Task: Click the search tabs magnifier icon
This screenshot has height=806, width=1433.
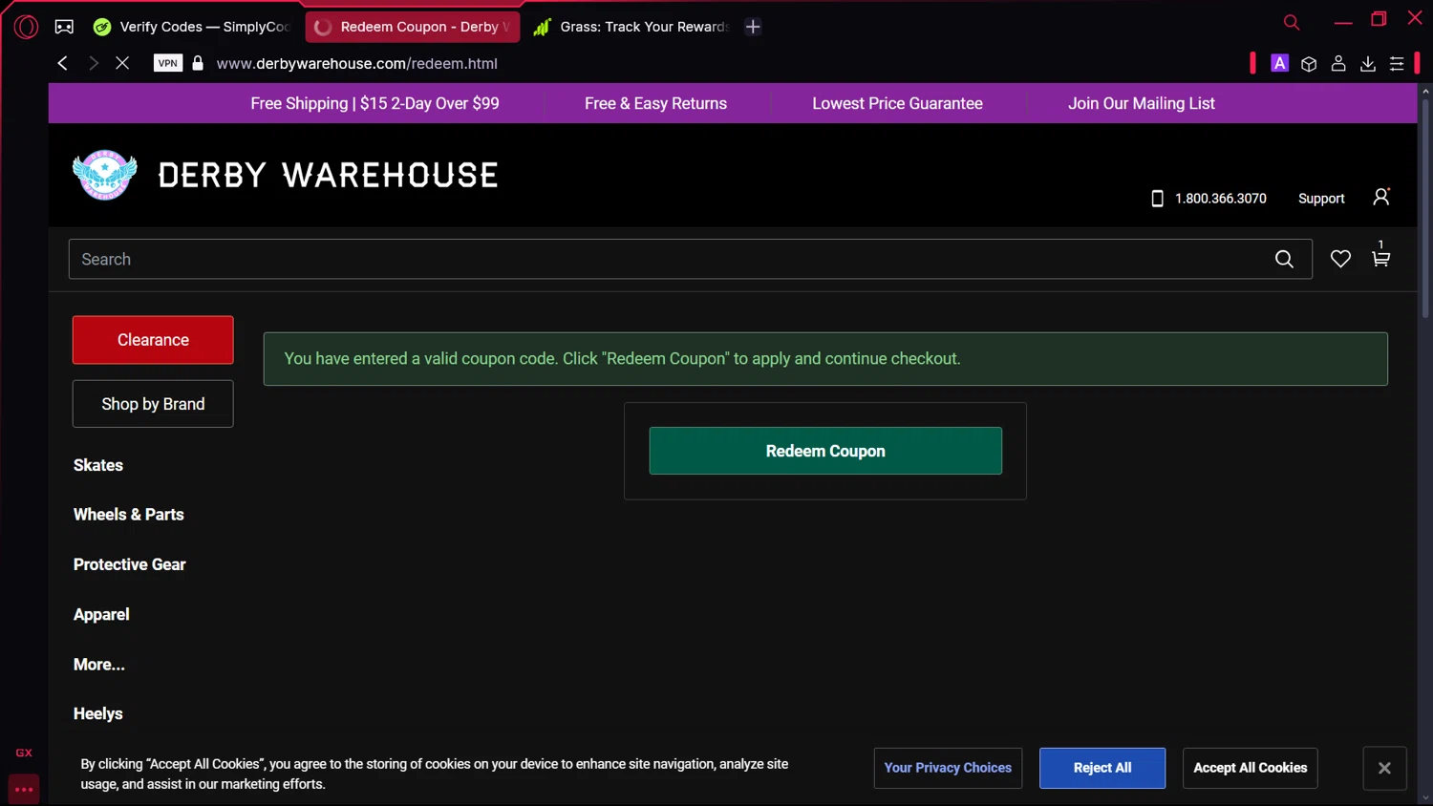Action: click(x=1292, y=22)
